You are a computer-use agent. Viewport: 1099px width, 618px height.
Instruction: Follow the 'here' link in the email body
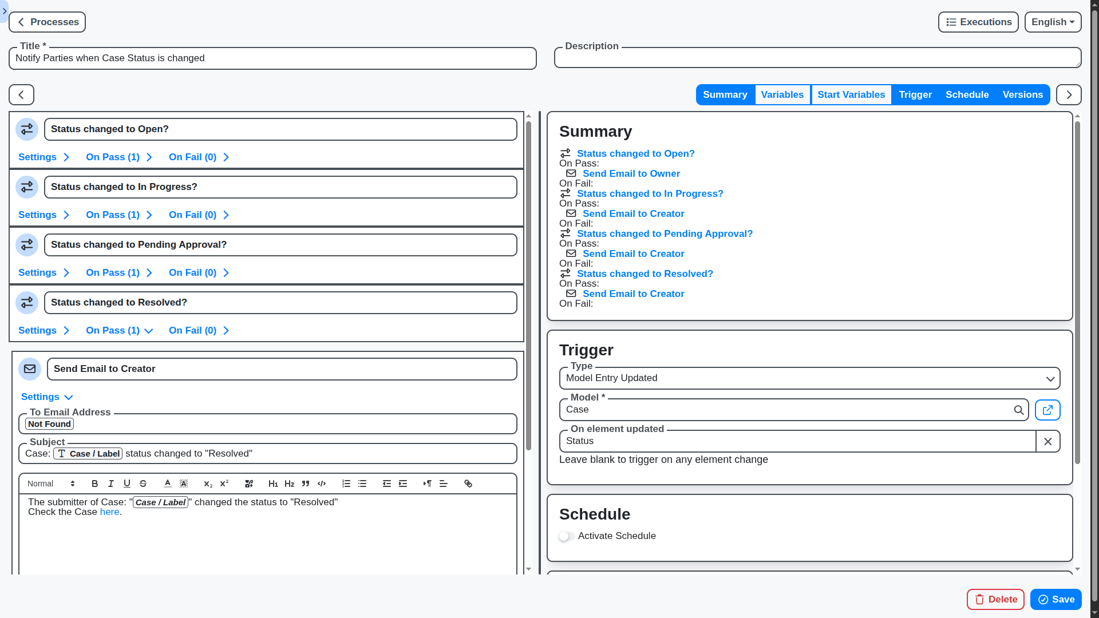pyautogui.click(x=109, y=512)
